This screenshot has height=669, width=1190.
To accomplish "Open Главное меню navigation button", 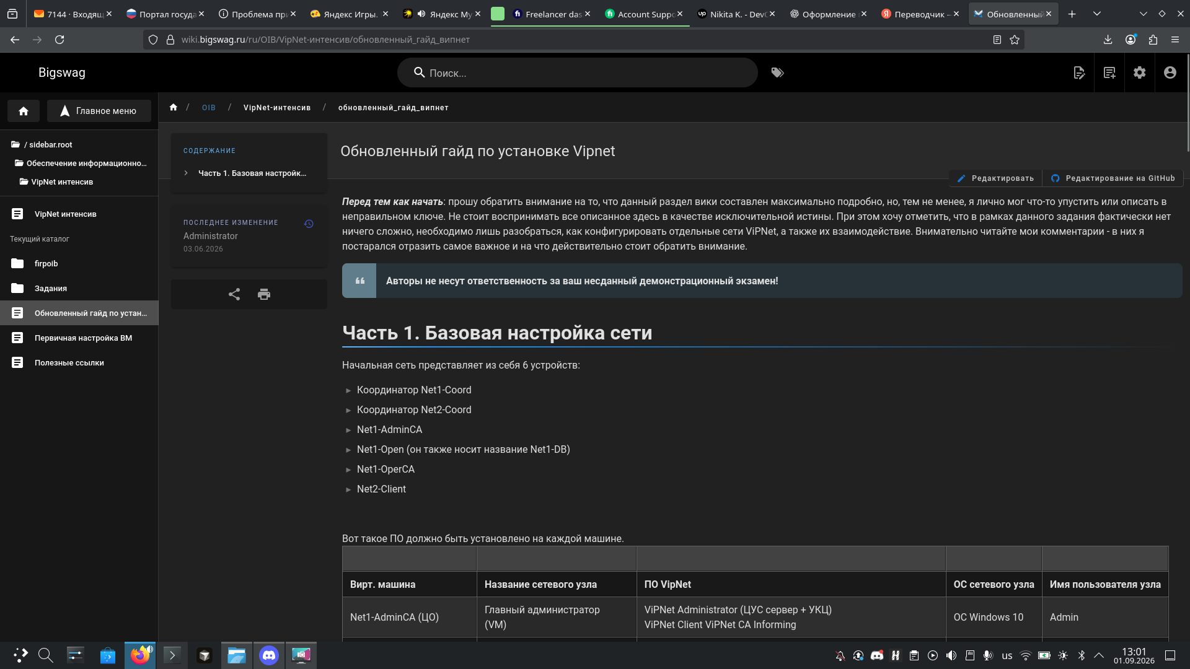I will pos(99,111).
